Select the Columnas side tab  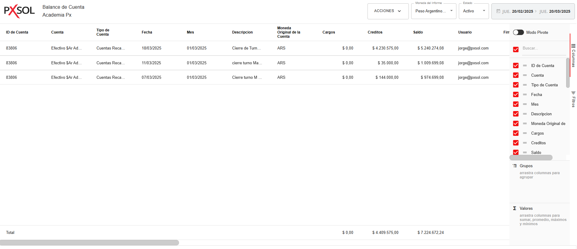pos(573,56)
